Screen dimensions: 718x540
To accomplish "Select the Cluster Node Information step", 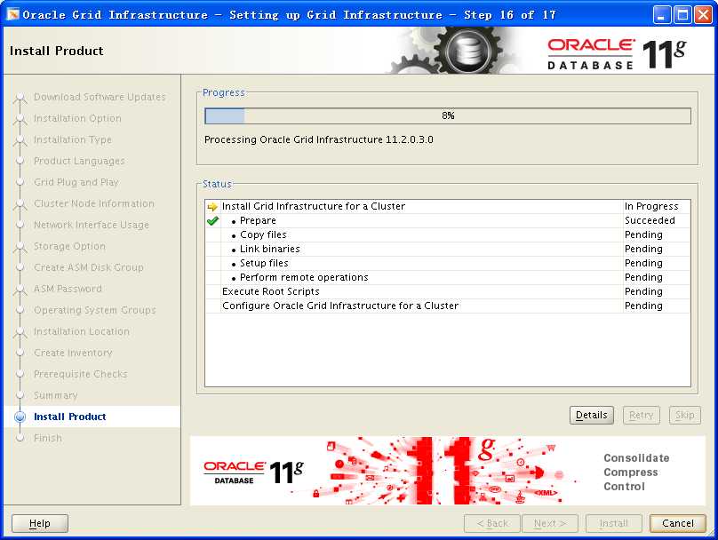I will 94,203.
